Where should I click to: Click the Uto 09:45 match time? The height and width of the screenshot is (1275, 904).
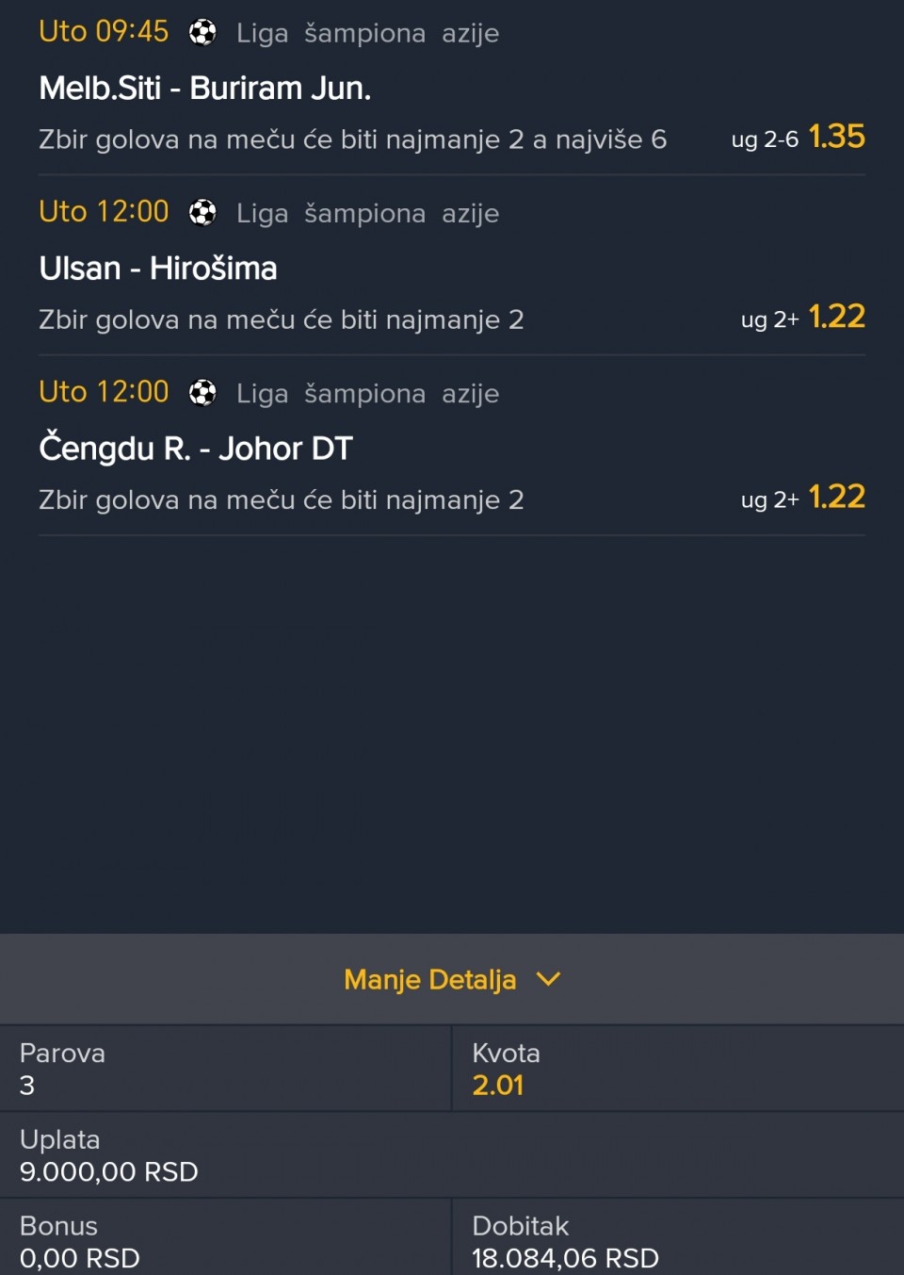pyautogui.click(x=104, y=32)
